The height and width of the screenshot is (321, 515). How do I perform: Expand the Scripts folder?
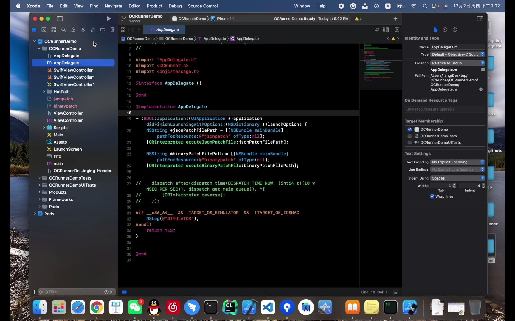pos(44,128)
